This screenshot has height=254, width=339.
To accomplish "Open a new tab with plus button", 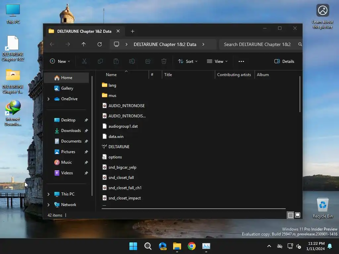I will [x=132, y=31].
